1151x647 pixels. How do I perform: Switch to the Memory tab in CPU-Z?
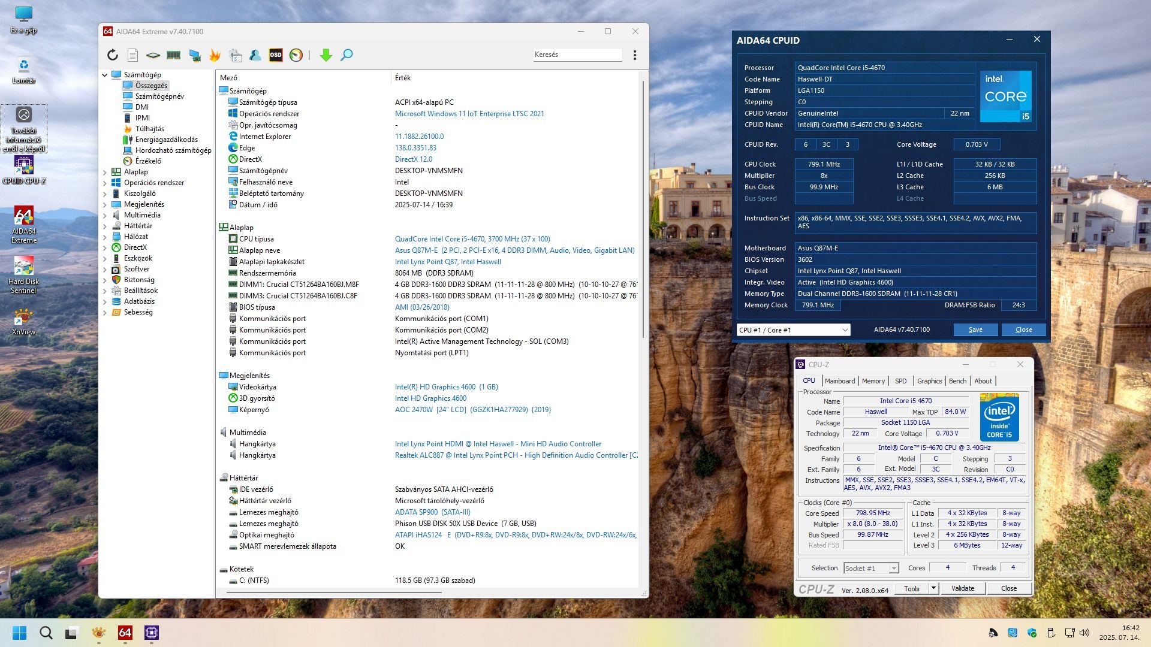tap(873, 381)
